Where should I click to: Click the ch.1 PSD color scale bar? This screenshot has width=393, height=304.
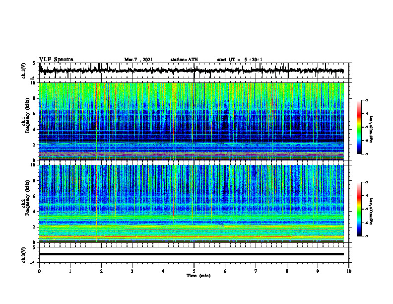click(x=359, y=127)
